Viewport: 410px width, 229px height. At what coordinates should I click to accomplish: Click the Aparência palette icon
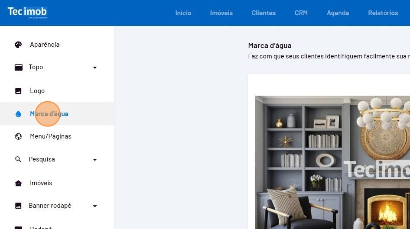click(x=18, y=45)
